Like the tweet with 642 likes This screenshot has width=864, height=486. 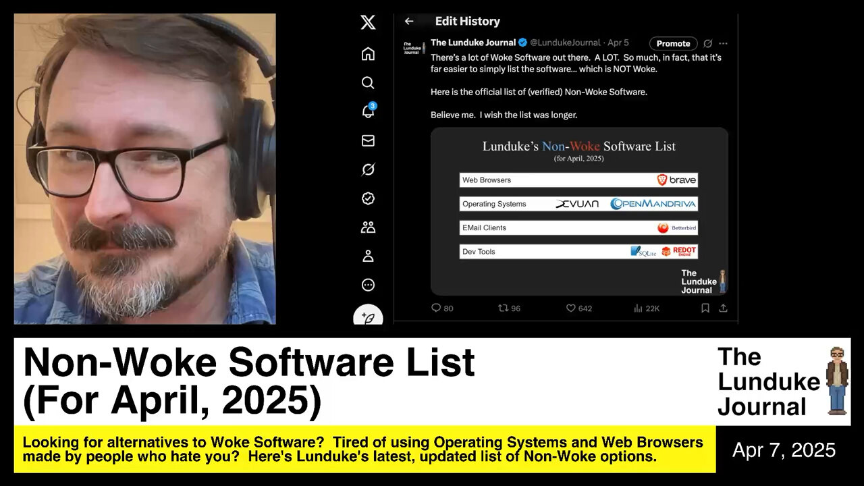(x=570, y=308)
